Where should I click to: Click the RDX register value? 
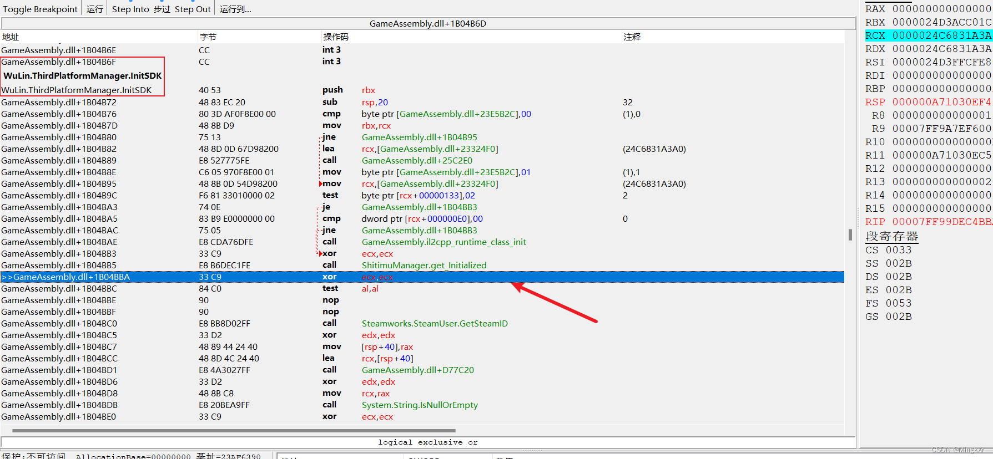click(942, 49)
